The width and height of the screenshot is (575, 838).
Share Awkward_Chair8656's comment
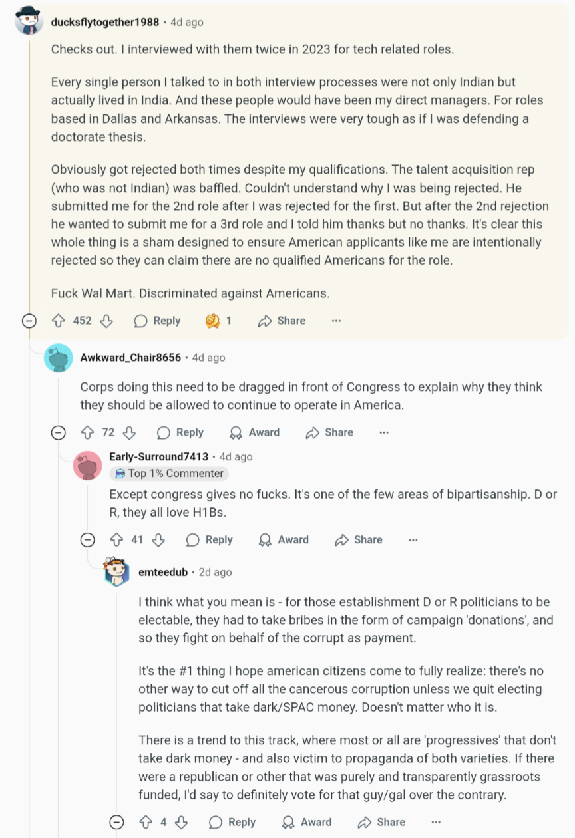point(329,432)
